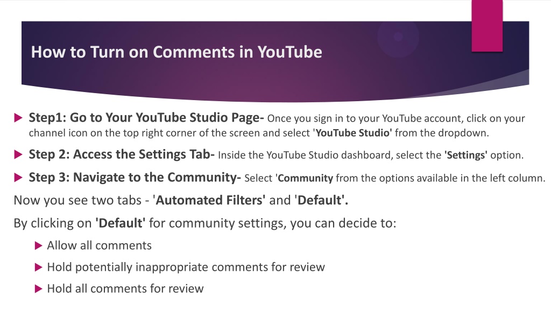Viewport: 551px width, 310px height.
Task: Click the bold text 'YouTube Studio' in step 1
Action: click(x=352, y=133)
